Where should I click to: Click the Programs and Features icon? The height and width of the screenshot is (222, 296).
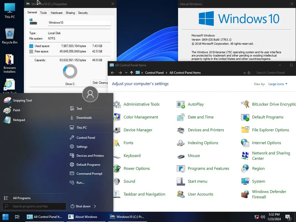[181, 168]
